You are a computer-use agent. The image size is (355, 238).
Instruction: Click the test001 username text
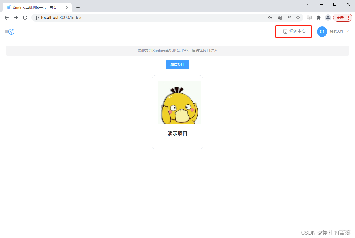point(337,31)
